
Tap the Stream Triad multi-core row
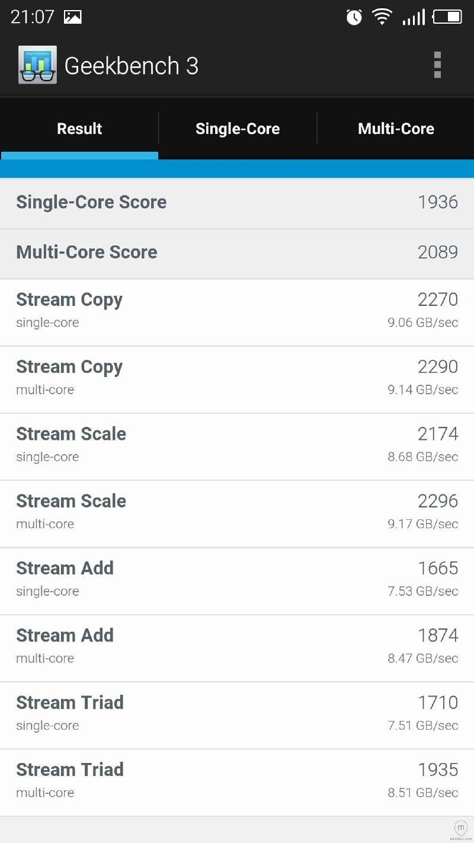tap(237, 781)
